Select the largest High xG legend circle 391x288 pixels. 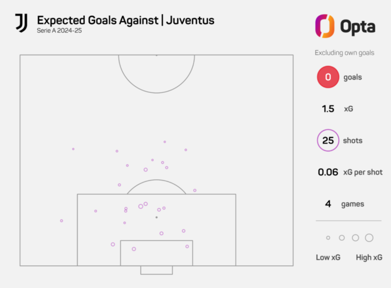click(369, 237)
